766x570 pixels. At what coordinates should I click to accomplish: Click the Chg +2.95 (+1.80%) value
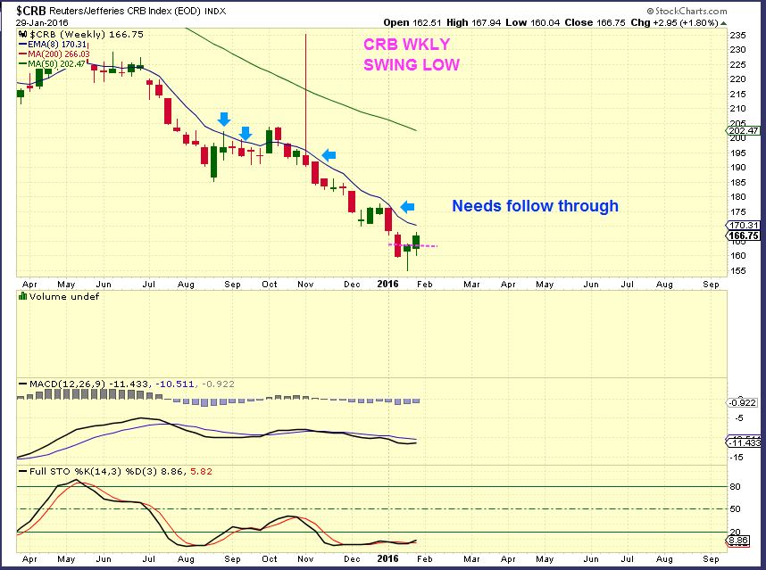click(674, 22)
